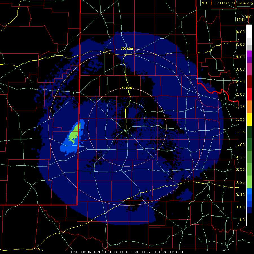Viewport: 254px width, 254px height.
Task: Pick the white swatch in the legend
Action: point(249,31)
